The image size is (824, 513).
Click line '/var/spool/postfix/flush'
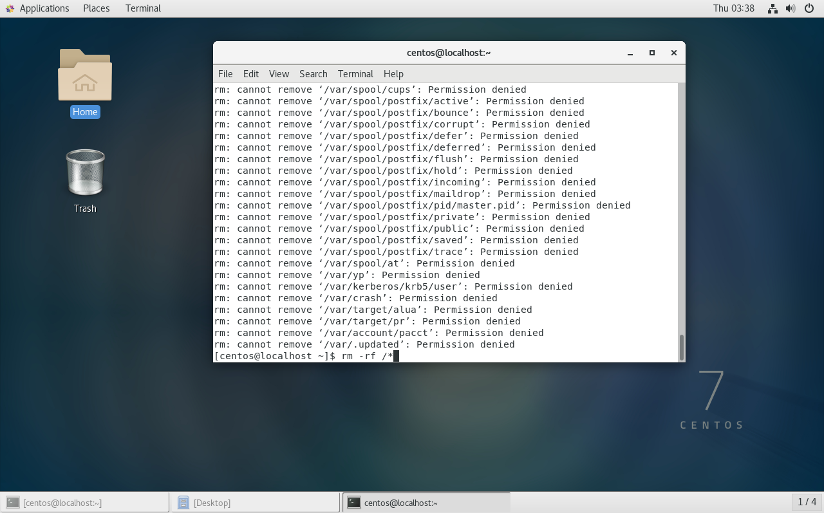point(397,159)
